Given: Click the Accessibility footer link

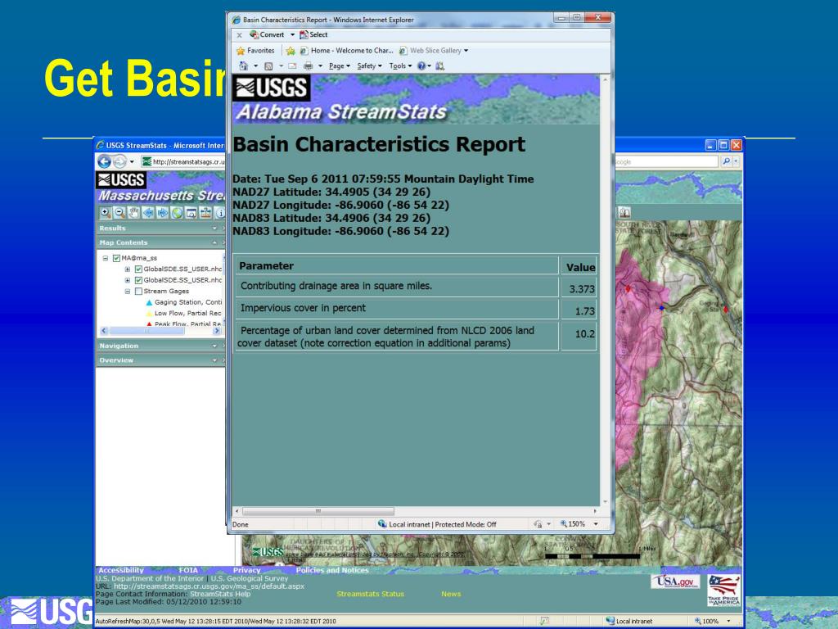Looking at the screenshot, I should (121, 570).
